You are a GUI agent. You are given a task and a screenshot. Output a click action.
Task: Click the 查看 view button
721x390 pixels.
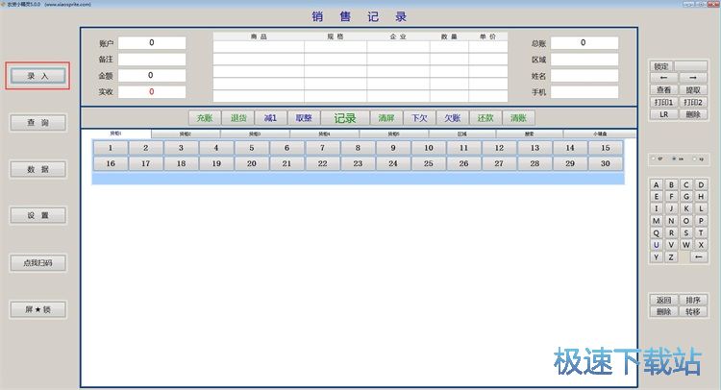[x=663, y=90]
